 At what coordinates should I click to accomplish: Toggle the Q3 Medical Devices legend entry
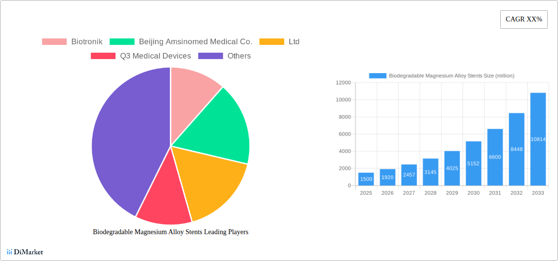141,56
